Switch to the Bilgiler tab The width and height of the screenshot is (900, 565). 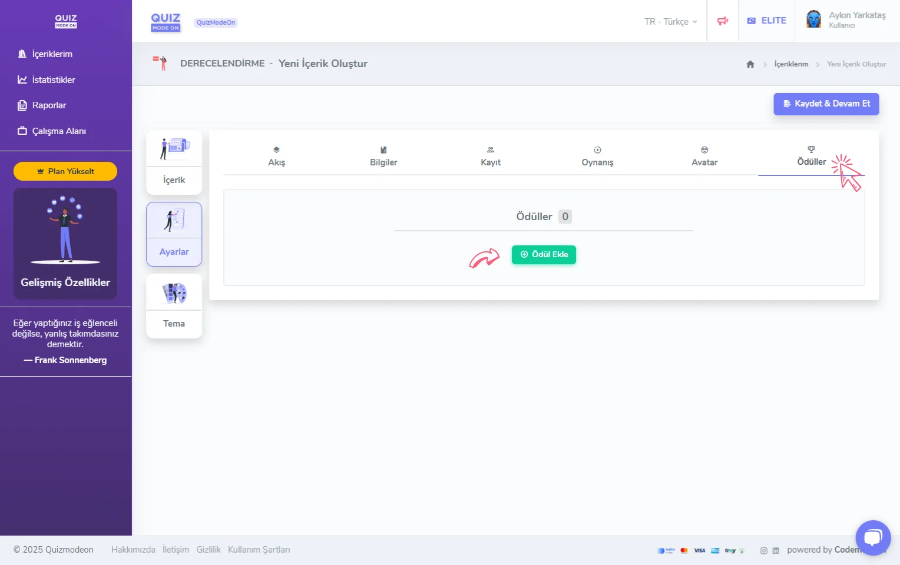click(x=383, y=157)
